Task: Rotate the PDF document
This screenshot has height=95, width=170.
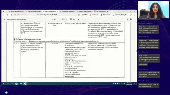Action: 74,19
